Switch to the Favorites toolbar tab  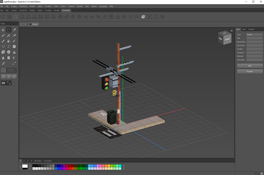(x=66, y=10)
